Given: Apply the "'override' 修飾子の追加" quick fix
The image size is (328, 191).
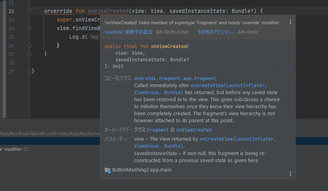Looking at the screenshot, I should coord(128,32).
